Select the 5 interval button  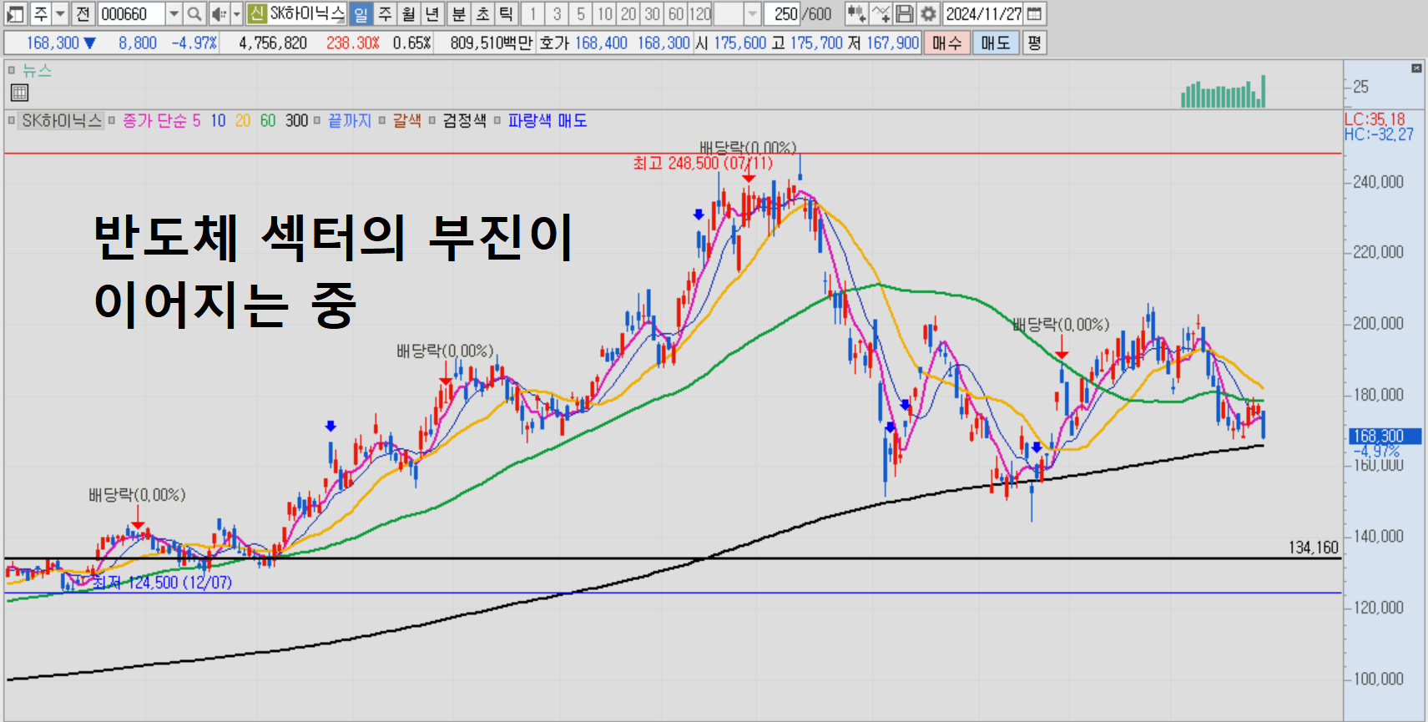581,13
